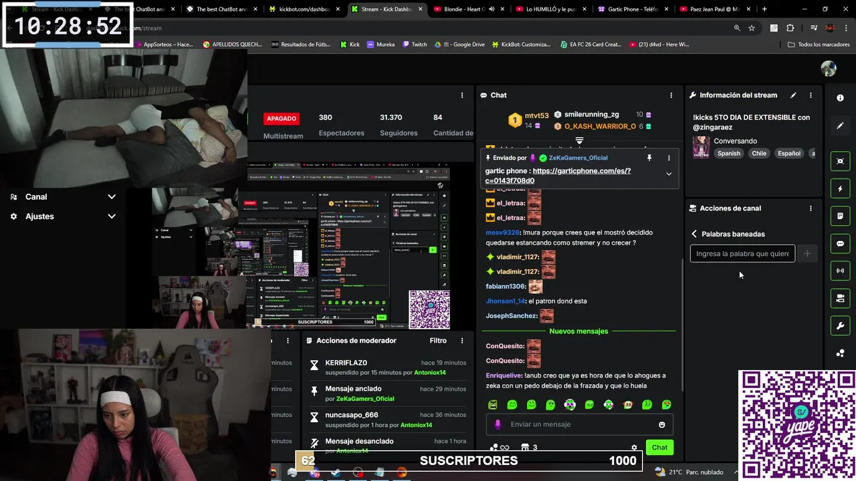The height and width of the screenshot is (481, 856).
Task: Open Todos los marcadores bookmarks folder
Action: 819,44
